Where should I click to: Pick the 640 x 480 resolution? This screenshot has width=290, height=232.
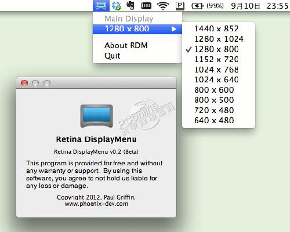point(219,120)
